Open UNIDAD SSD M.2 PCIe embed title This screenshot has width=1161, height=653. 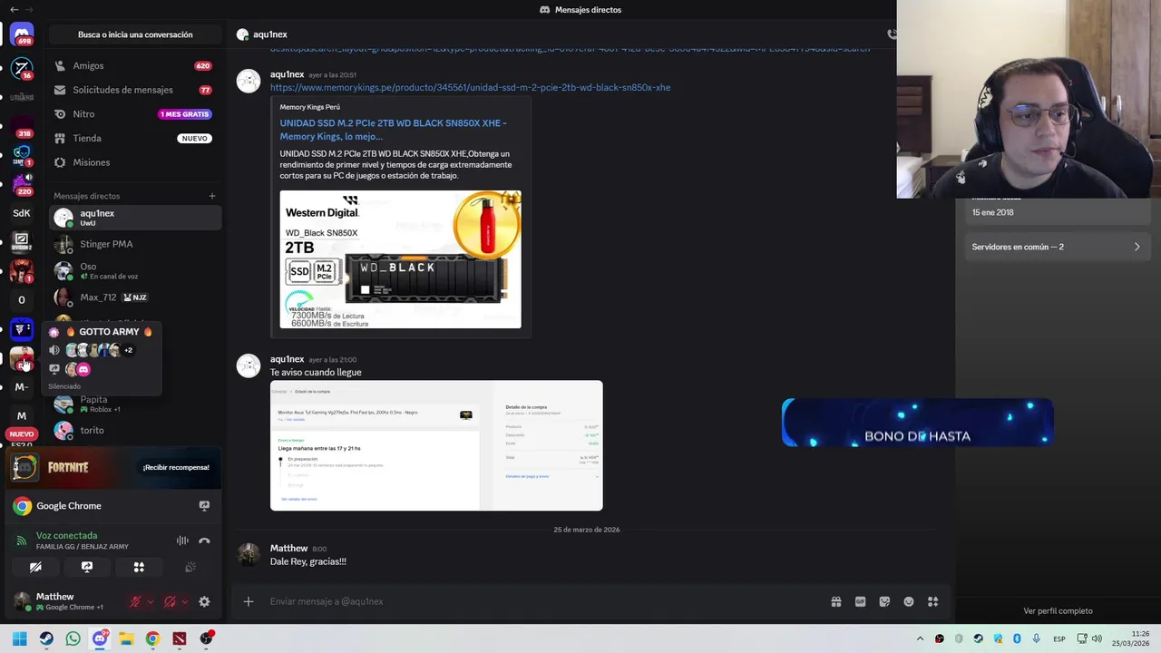point(394,130)
